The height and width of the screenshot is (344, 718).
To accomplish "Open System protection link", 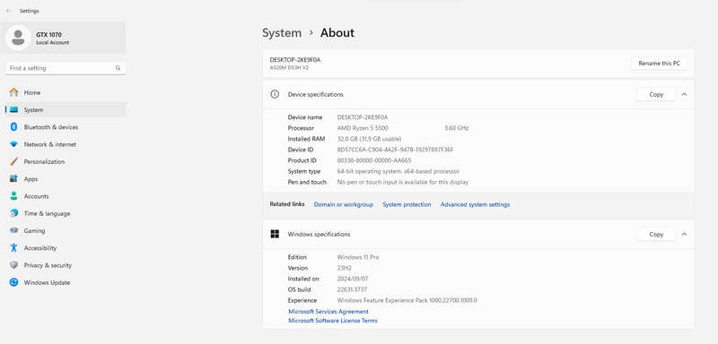I will [407, 204].
